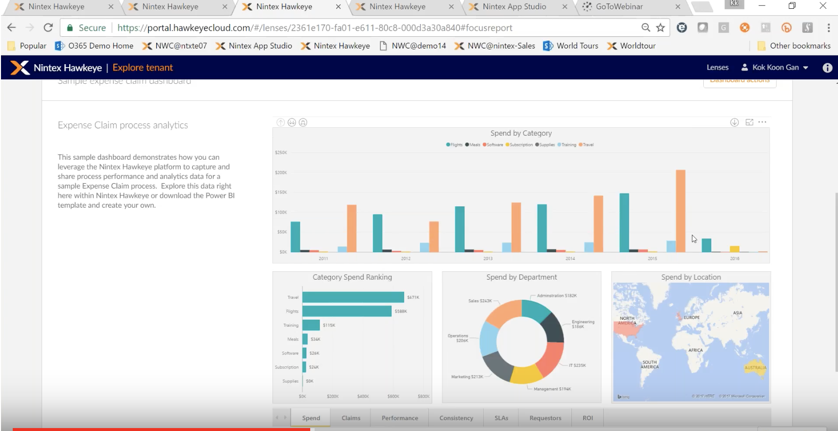Click the orange circular extension icon
This screenshot has height=431, width=838.
click(744, 27)
